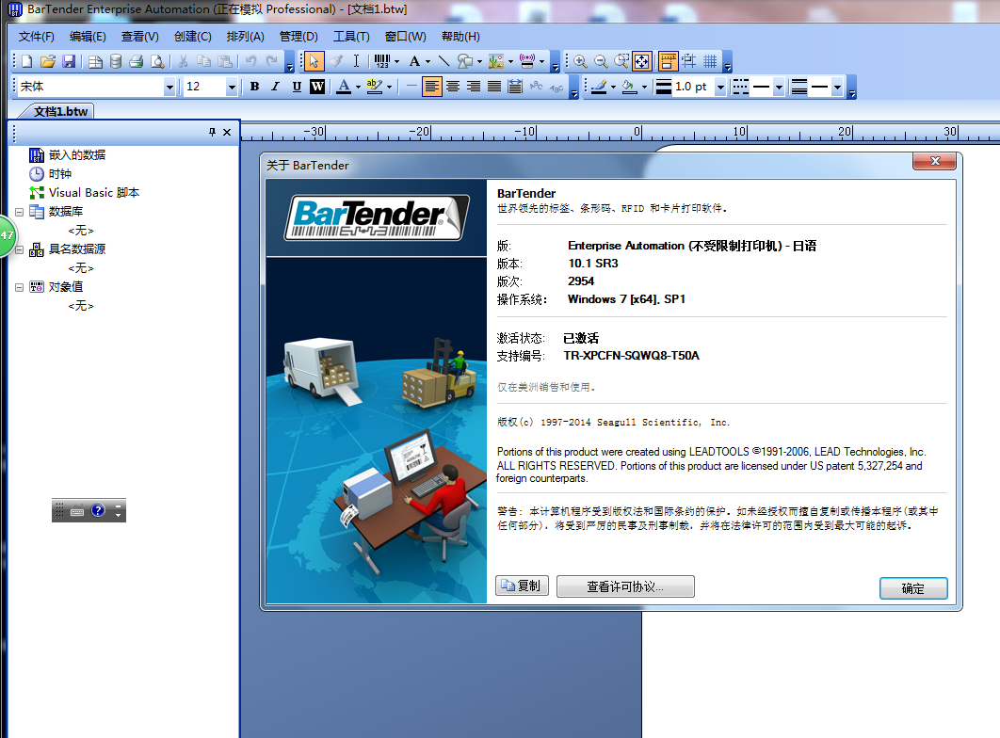Click the fill color bucket icon
Screen dimensions: 1000x738
click(629, 87)
